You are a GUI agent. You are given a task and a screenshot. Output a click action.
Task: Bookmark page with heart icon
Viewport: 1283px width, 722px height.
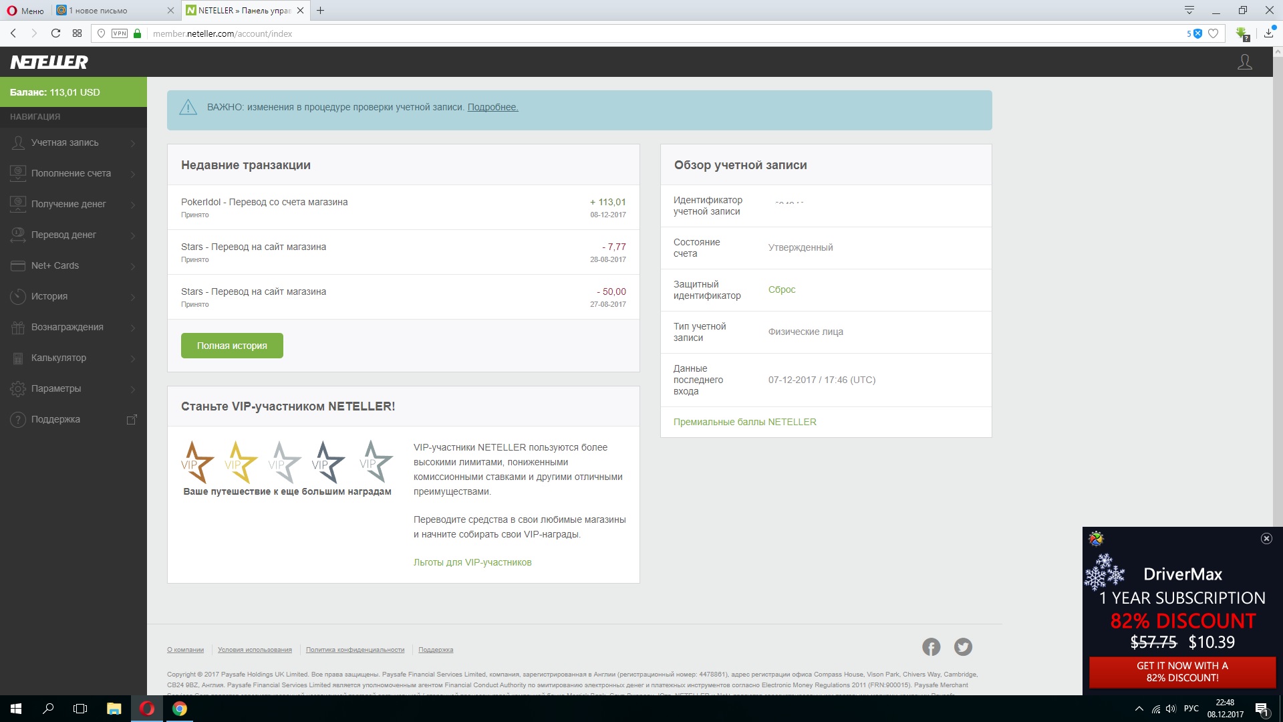[x=1214, y=33]
